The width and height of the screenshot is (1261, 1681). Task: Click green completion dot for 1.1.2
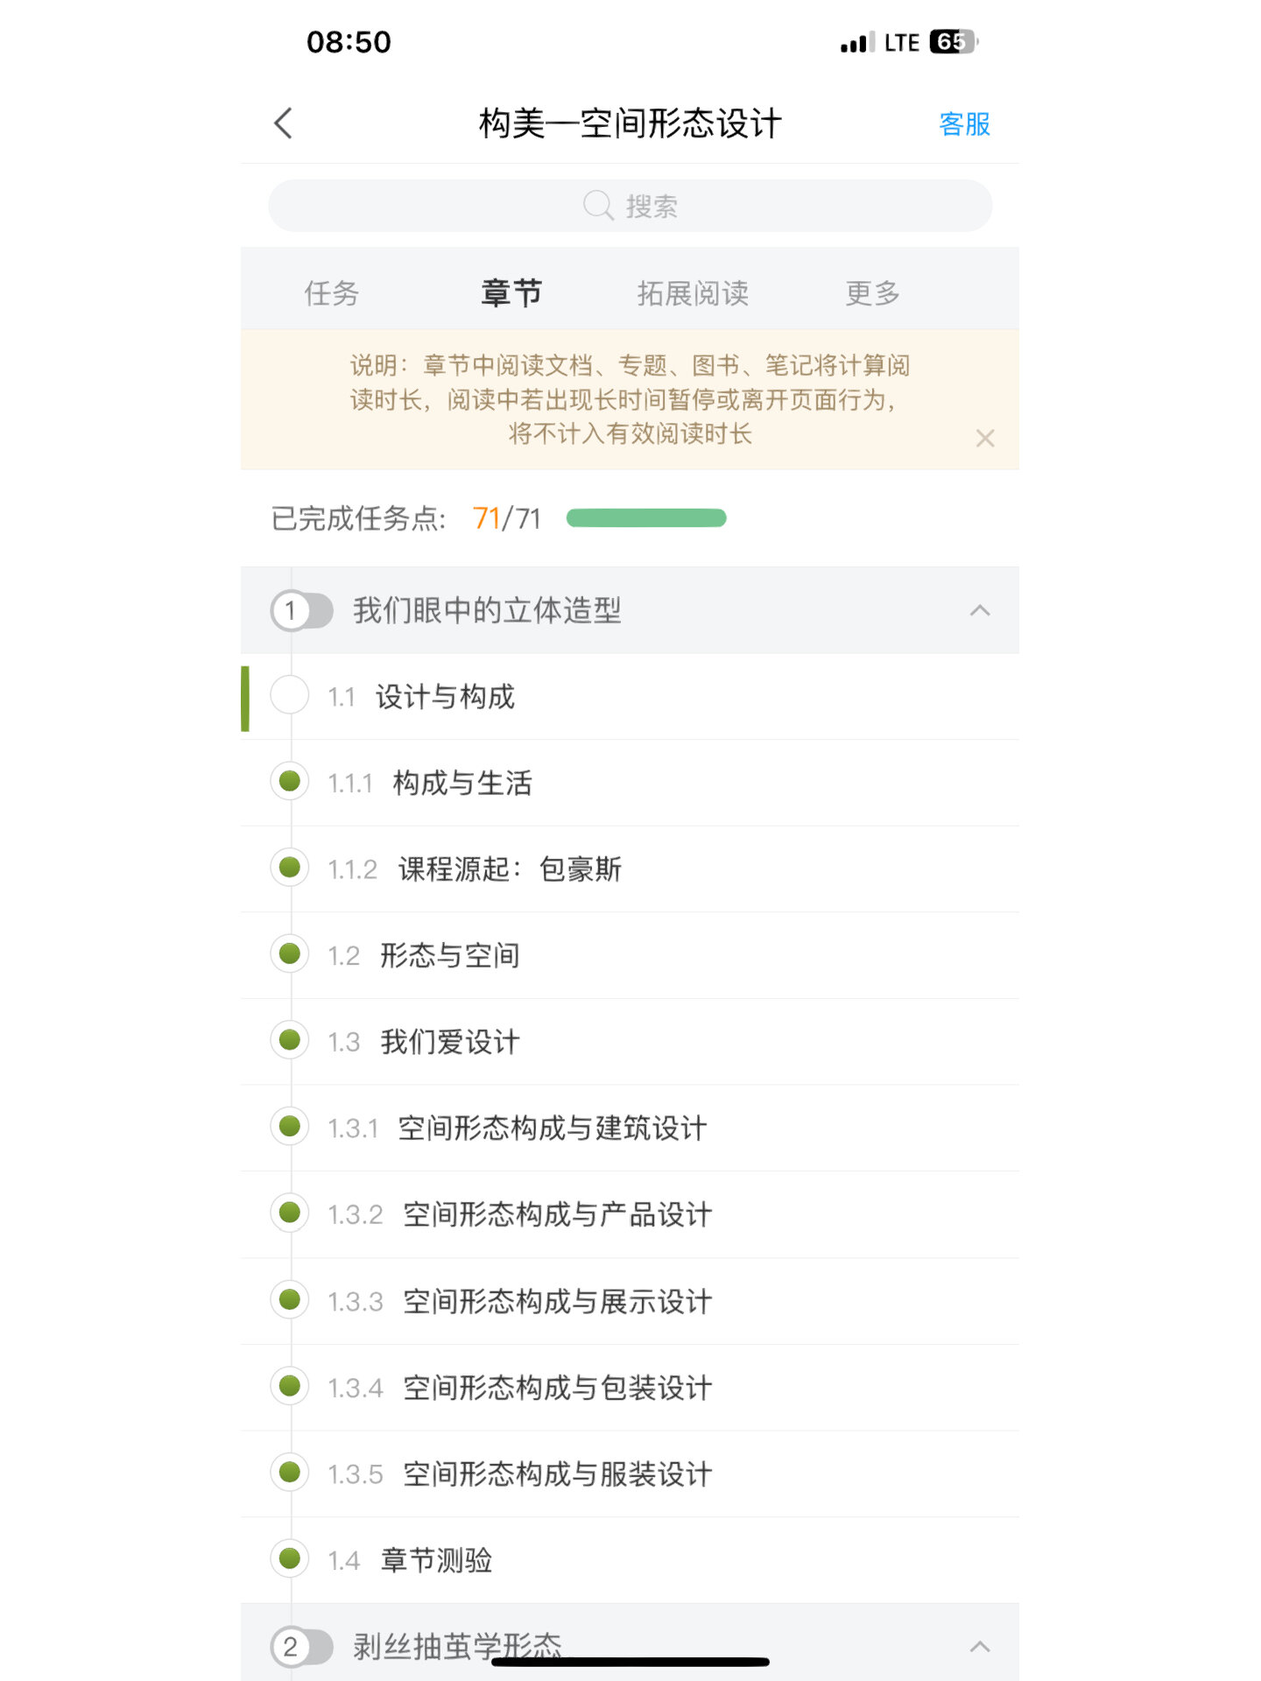(x=290, y=867)
